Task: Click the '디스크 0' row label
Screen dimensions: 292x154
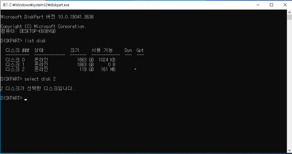Action: (15, 60)
